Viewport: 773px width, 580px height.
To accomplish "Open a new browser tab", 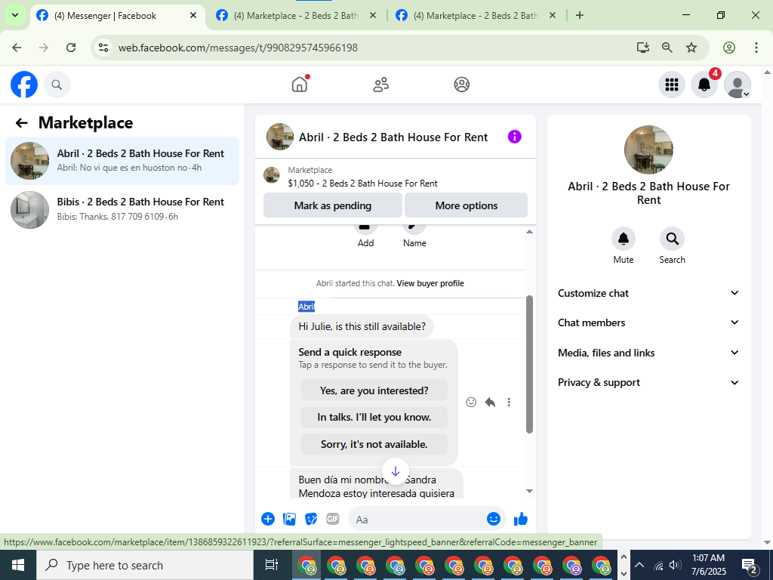I will pyautogui.click(x=580, y=16).
